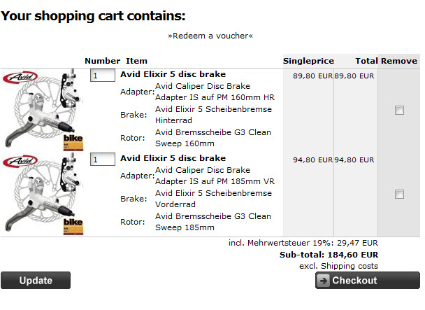Click the bike magazine badge on first item

(73, 142)
